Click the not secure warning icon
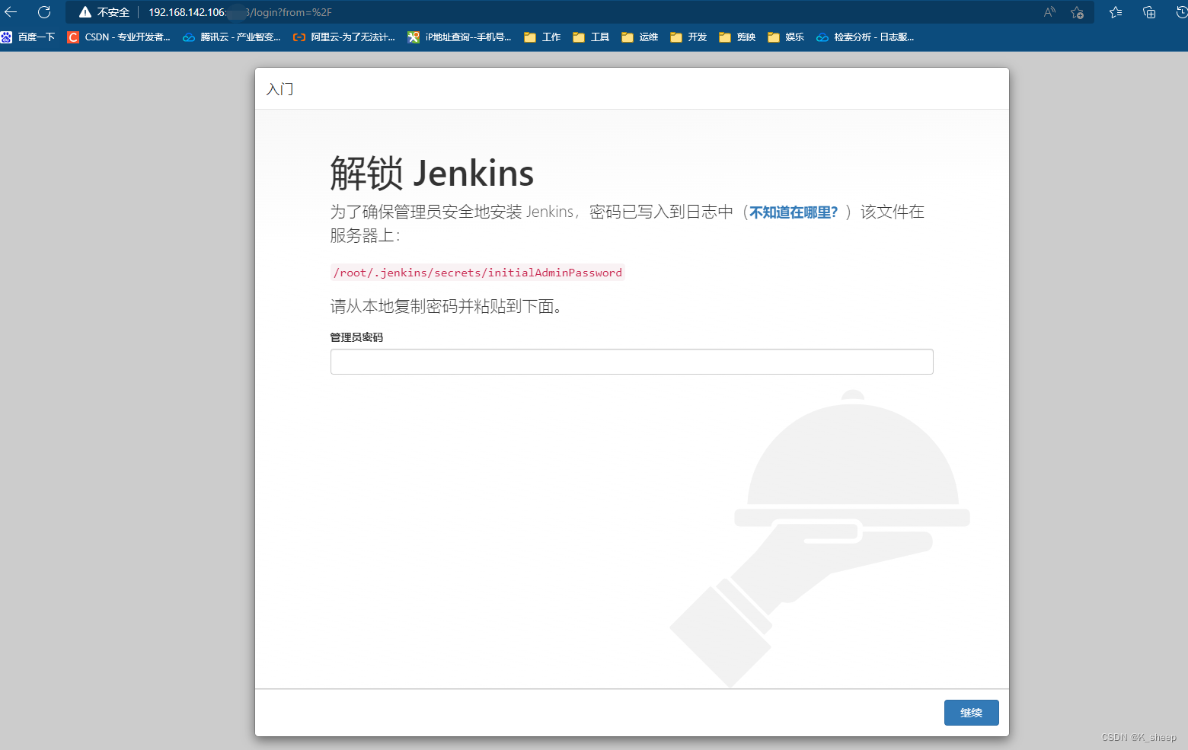1188x750 pixels. (x=85, y=12)
